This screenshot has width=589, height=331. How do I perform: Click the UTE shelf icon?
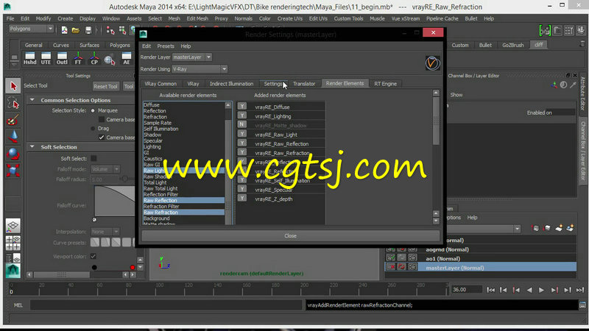46,59
